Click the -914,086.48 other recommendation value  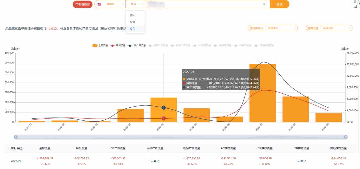click(338, 158)
